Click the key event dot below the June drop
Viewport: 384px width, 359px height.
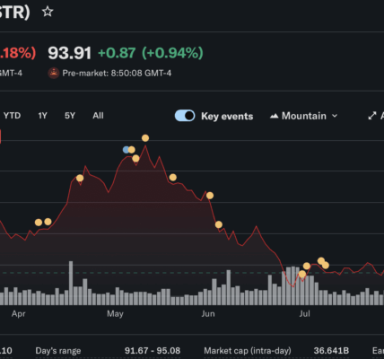219,224
